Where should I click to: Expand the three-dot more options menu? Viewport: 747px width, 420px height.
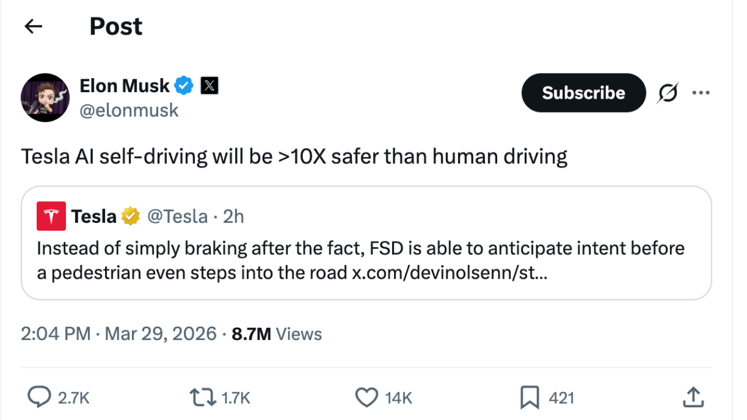700,93
